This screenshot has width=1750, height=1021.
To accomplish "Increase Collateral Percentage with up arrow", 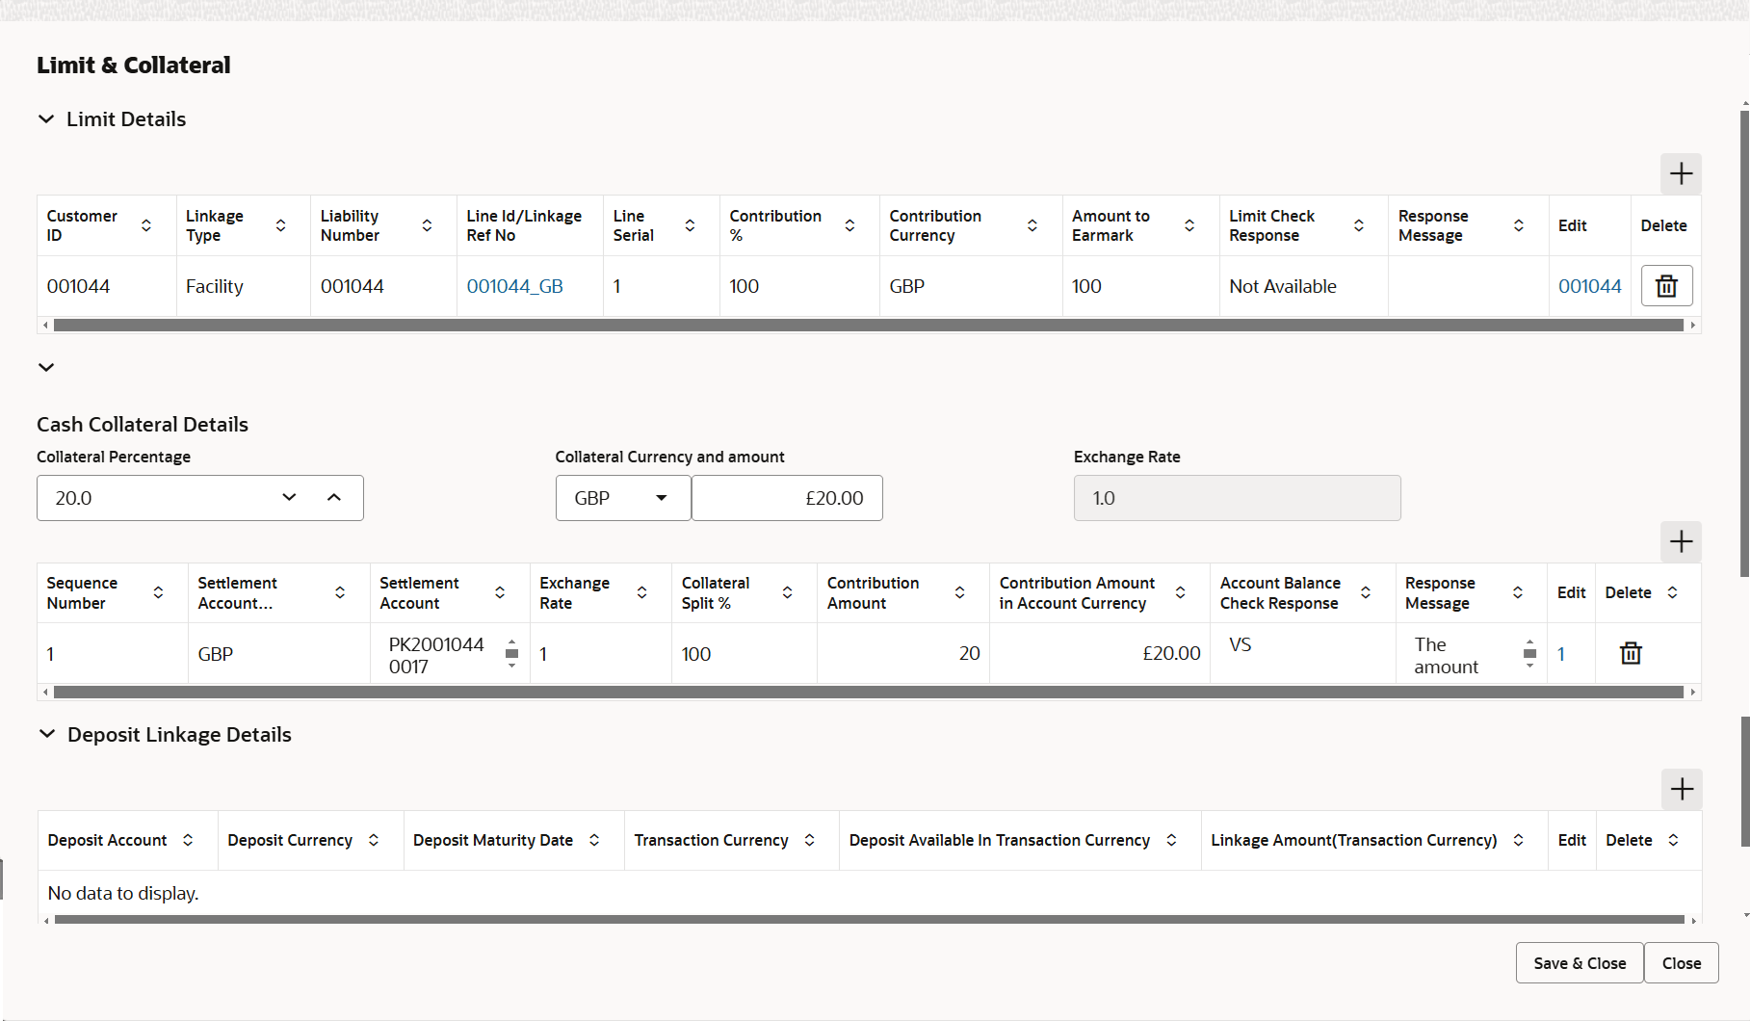I will click(334, 498).
